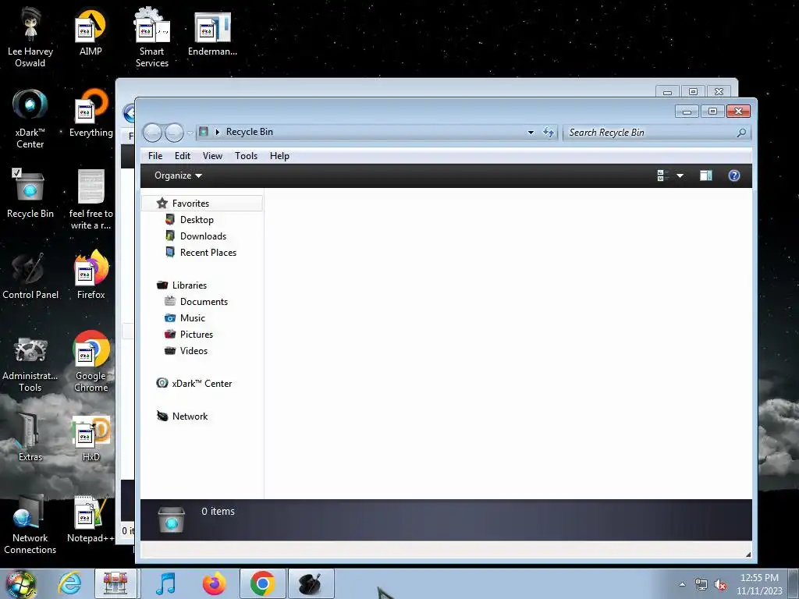The image size is (799, 599).
Task: Select the Recycle Bin desktop icon
Action: click(30, 194)
